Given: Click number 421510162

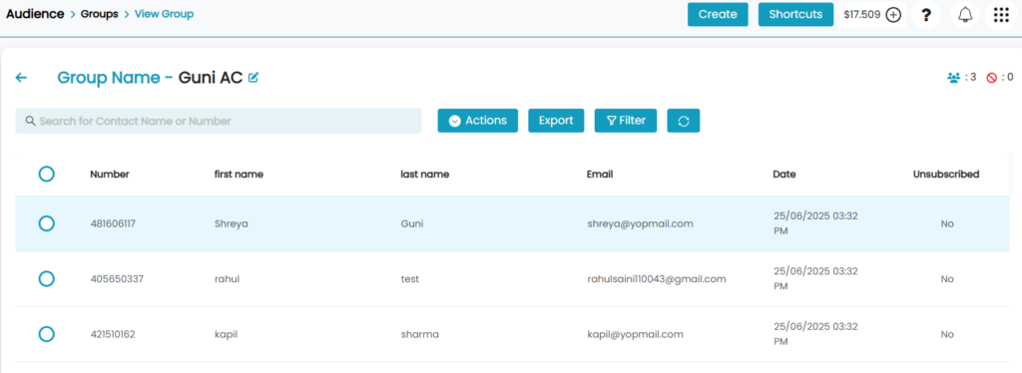Looking at the screenshot, I should click(x=113, y=334).
